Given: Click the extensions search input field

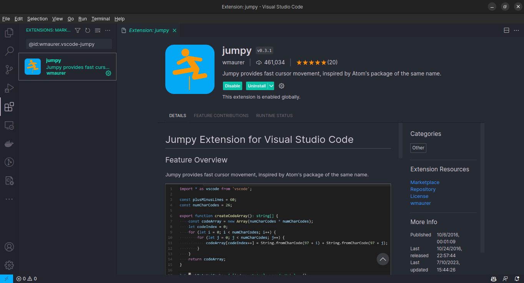Looking at the screenshot, I should [68, 44].
